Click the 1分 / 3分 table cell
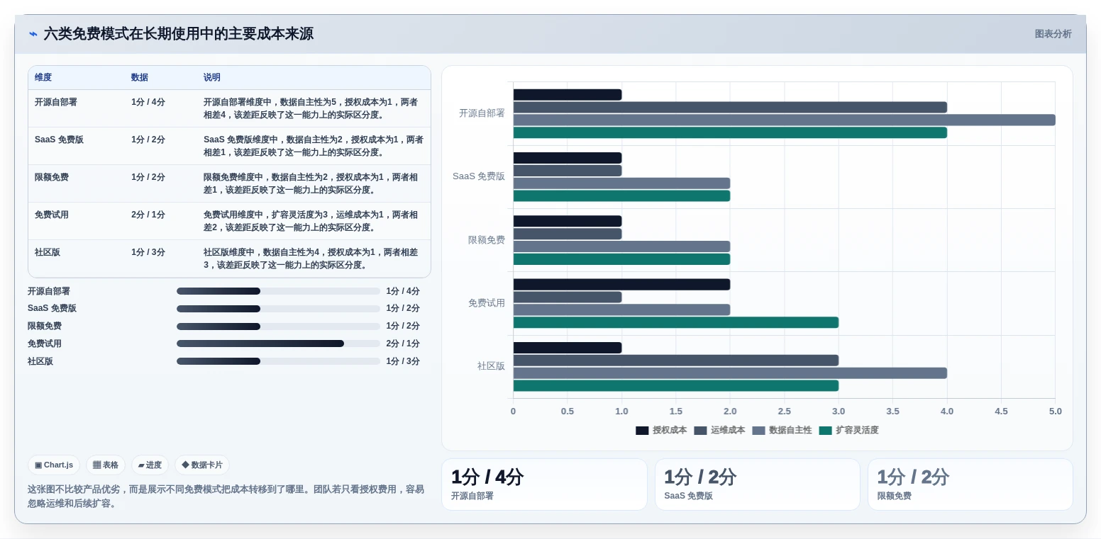1101x539 pixels. point(148,252)
